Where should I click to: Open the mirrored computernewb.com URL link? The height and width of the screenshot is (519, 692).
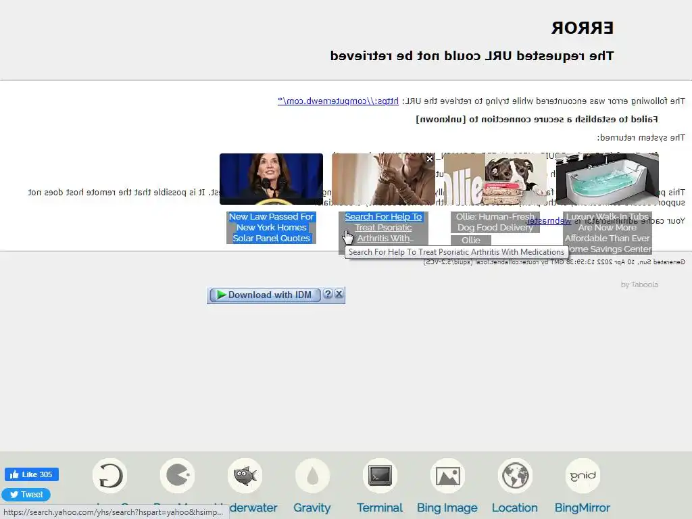(x=338, y=101)
